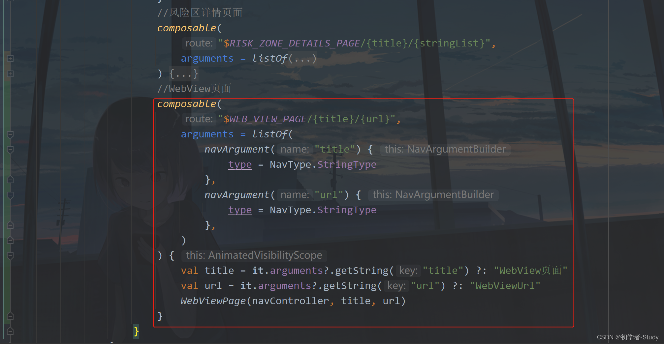Click underlined 'type' in the title navArgument
The width and height of the screenshot is (664, 344).
[x=240, y=165]
